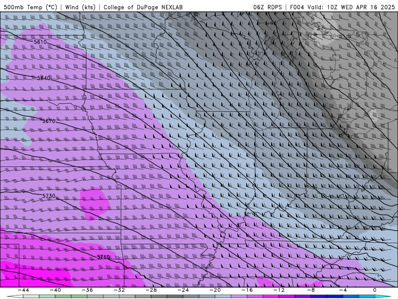Screen dimensions: 398x299
Task: Click the -44 colorbar tick label
Action: tap(23, 290)
